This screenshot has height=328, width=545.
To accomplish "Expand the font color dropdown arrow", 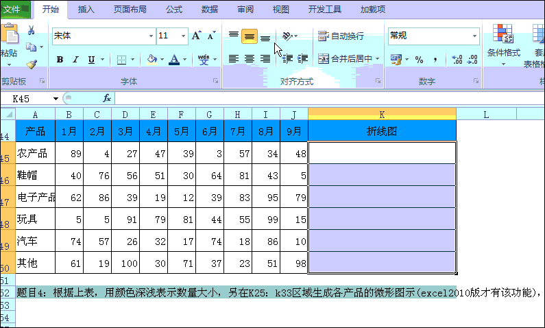I will pyautogui.click(x=184, y=60).
